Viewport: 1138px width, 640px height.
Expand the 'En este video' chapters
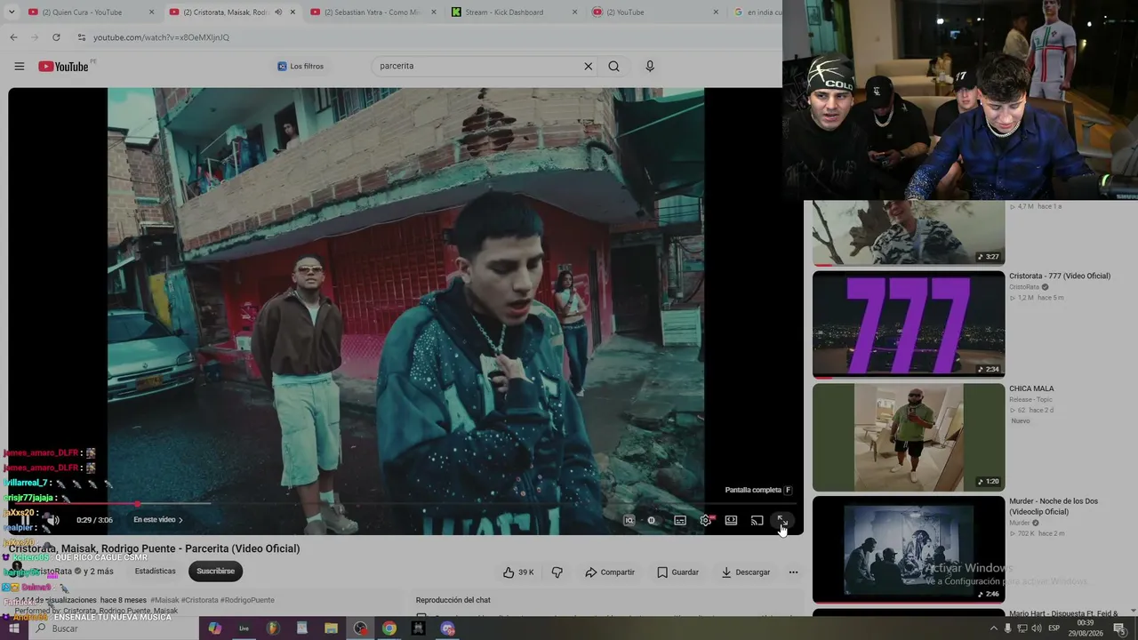click(158, 520)
